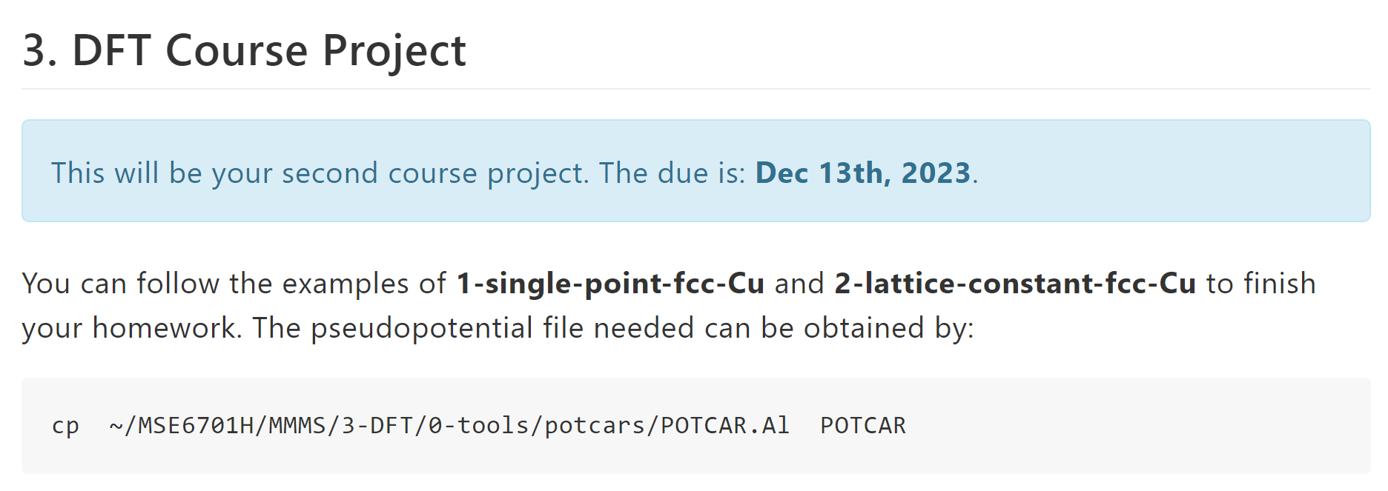
Task: Click the word "and" between the example names
Action: pyautogui.click(x=799, y=284)
